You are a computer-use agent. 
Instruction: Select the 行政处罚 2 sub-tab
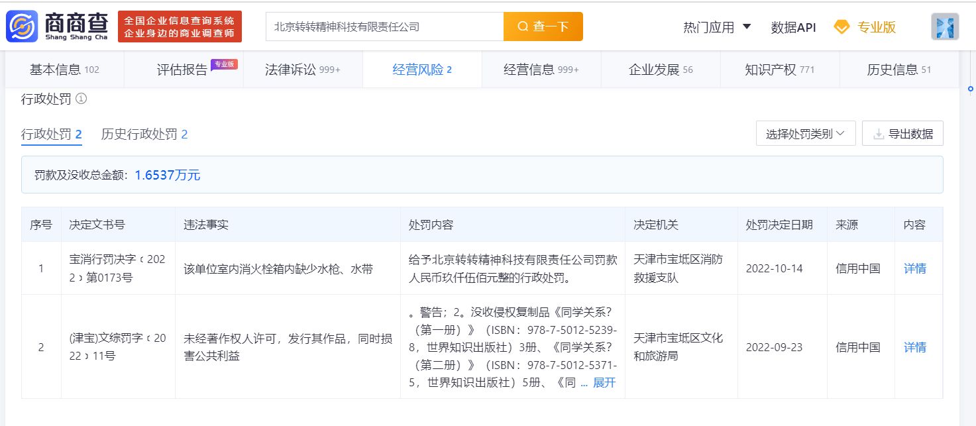52,134
